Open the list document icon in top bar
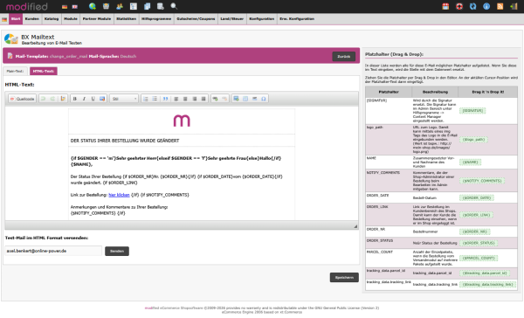The image size is (524, 318). [134, 6]
